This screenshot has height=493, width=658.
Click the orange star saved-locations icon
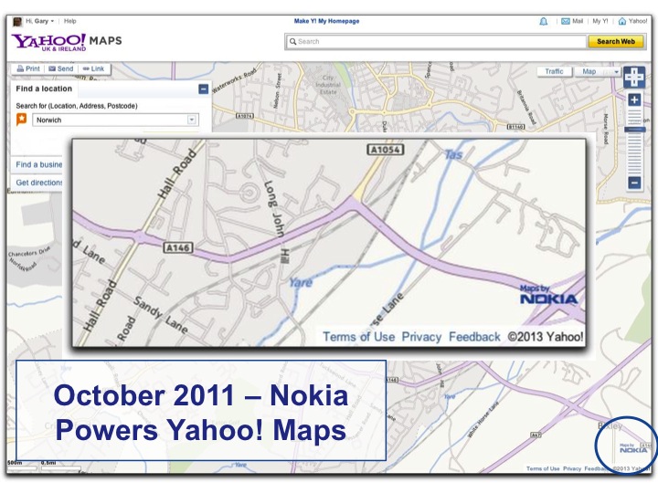21,120
